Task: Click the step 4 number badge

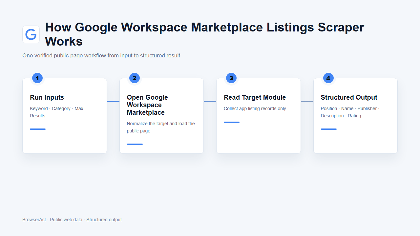Action: (x=328, y=78)
